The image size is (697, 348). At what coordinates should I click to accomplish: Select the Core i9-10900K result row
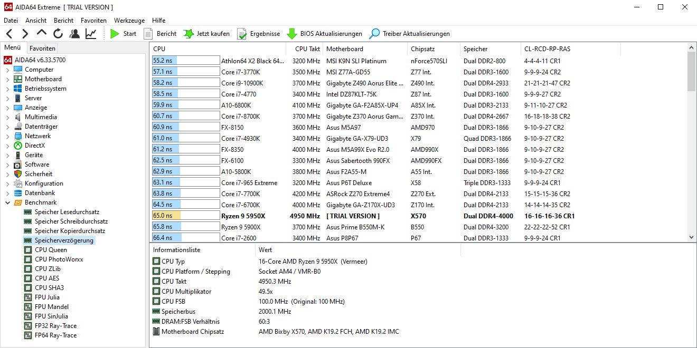click(419, 83)
